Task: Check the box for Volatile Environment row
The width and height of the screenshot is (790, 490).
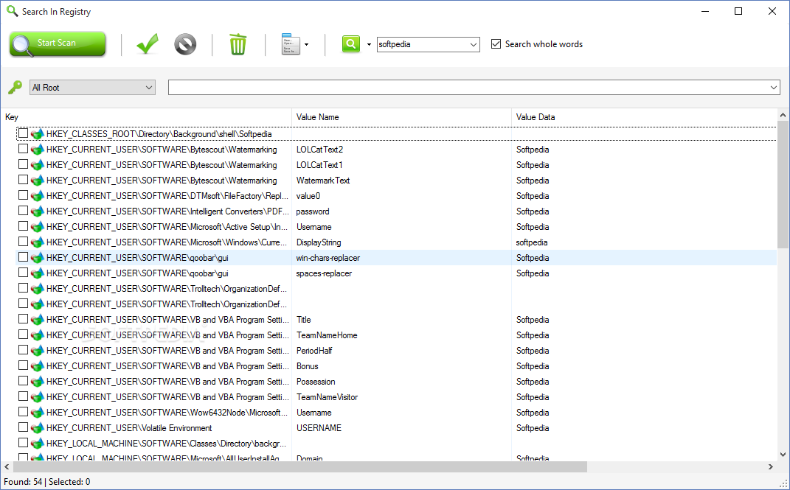Action: coord(23,427)
